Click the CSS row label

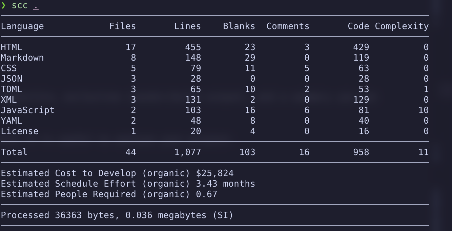(9, 68)
